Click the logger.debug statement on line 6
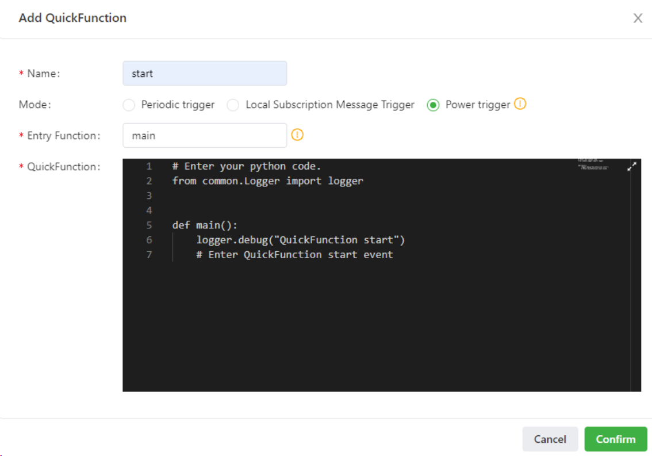Image resolution: width=652 pixels, height=456 pixels. click(300, 240)
